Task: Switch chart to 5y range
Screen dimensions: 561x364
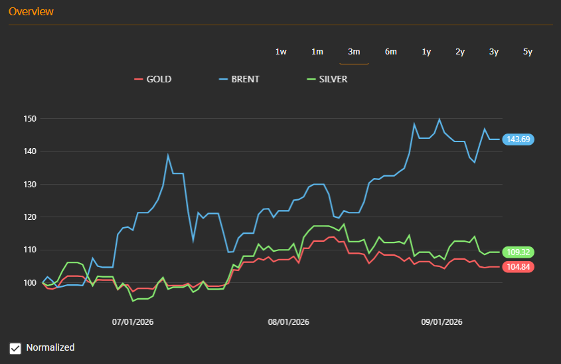Action: (528, 52)
